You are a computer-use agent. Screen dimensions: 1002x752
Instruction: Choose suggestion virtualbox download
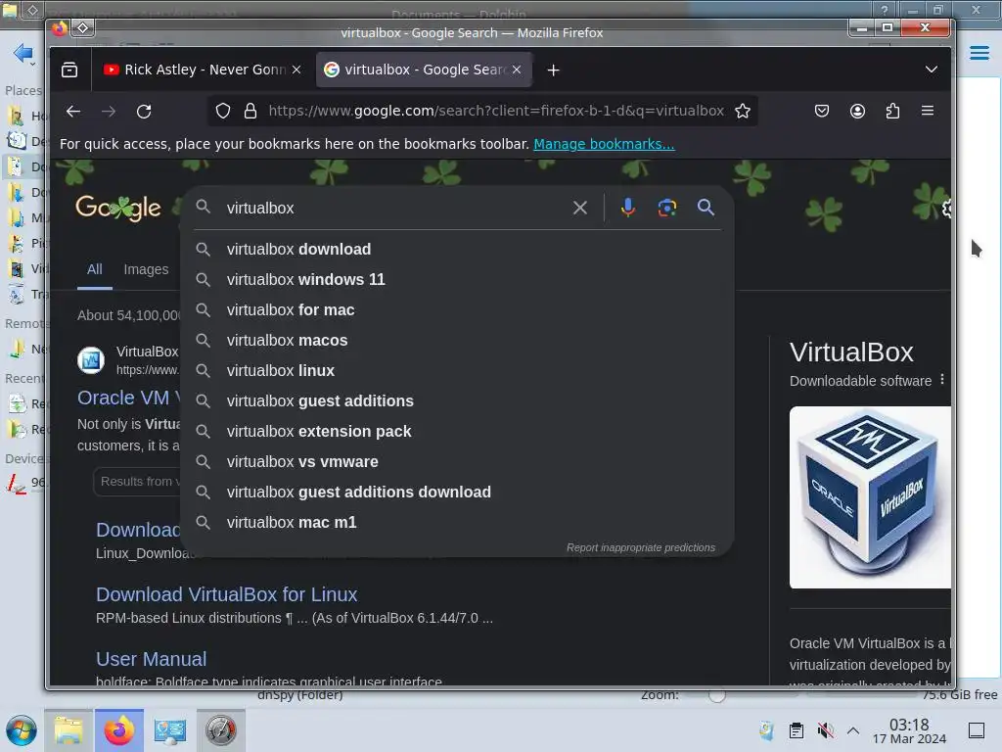(457, 250)
